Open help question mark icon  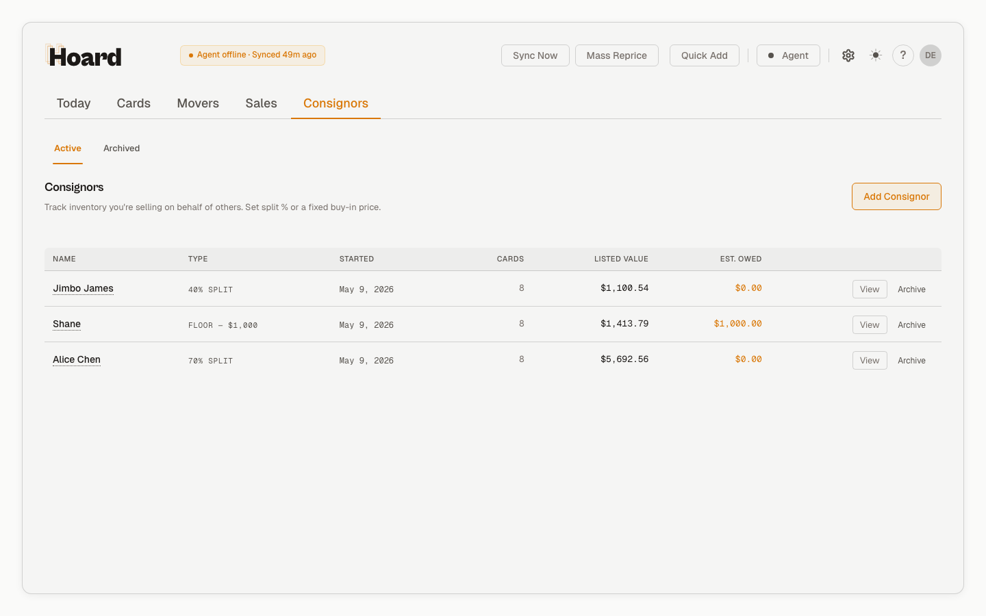click(903, 55)
